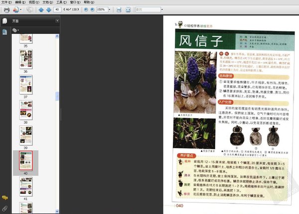Go to previous page with up arrow

41,9
